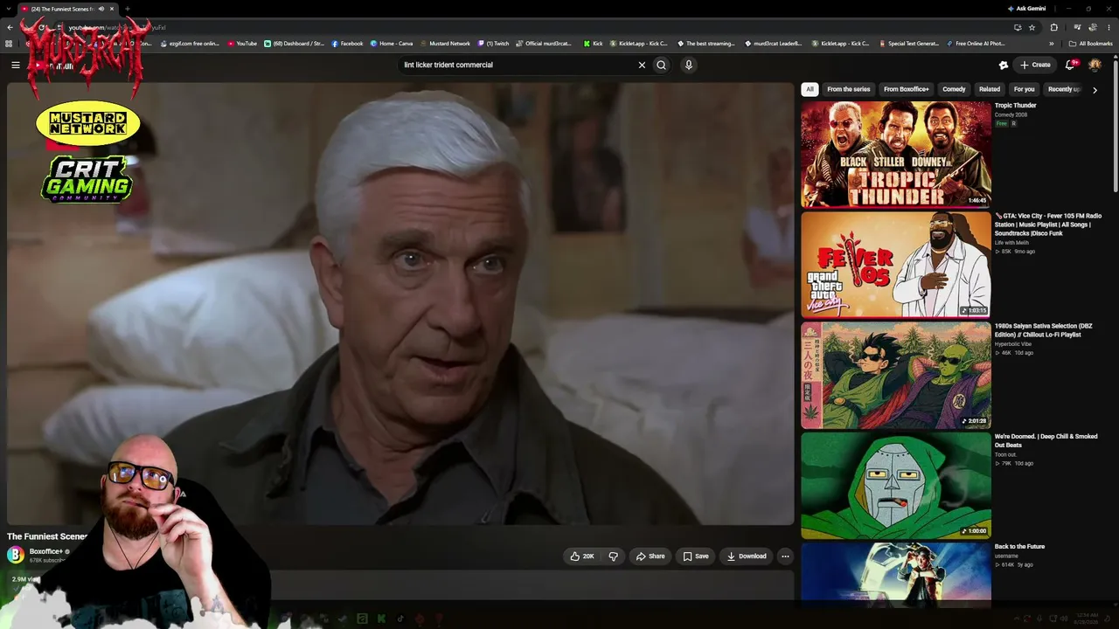
Task: Click the Tropic Thunder title text
Action: point(1015,106)
